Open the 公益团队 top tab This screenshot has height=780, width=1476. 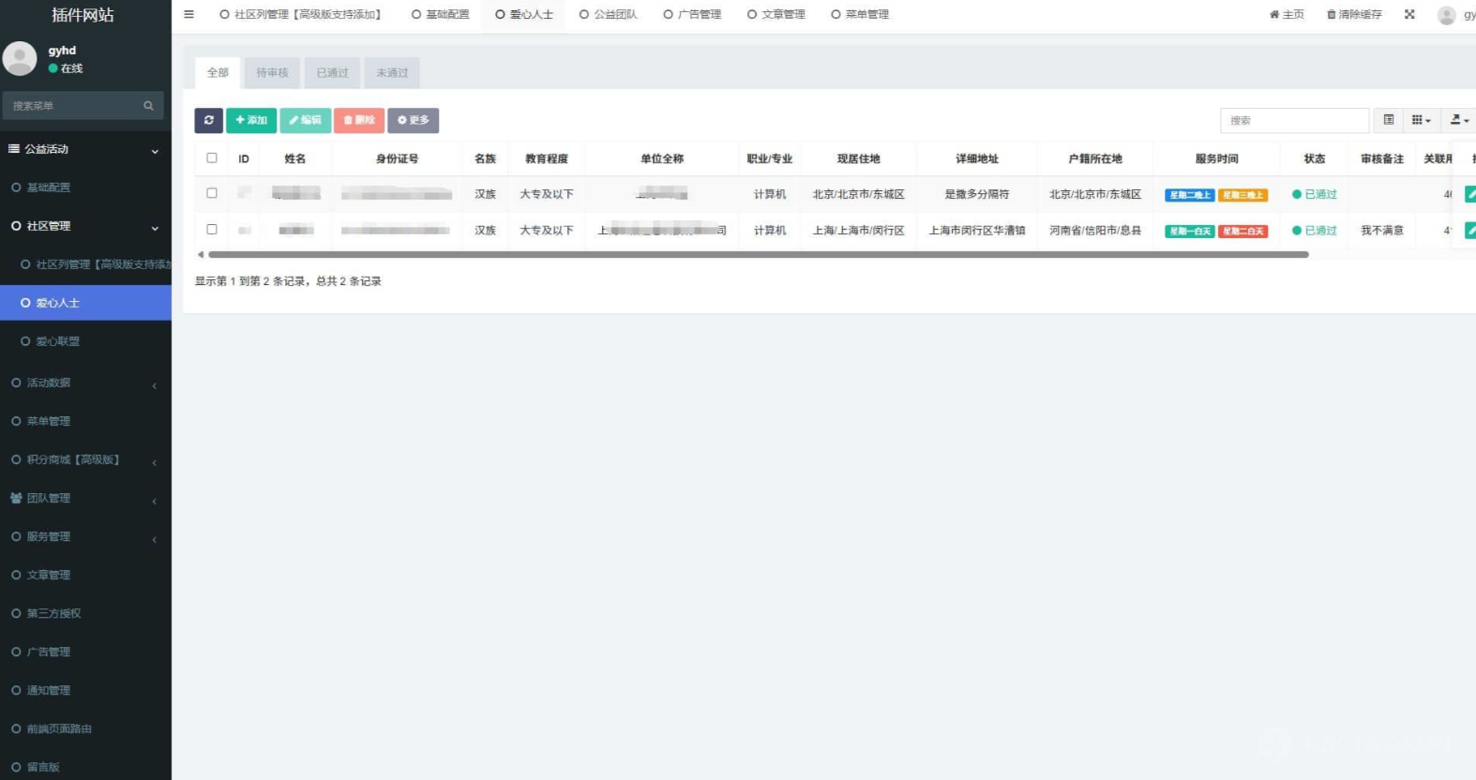click(609, 14)
